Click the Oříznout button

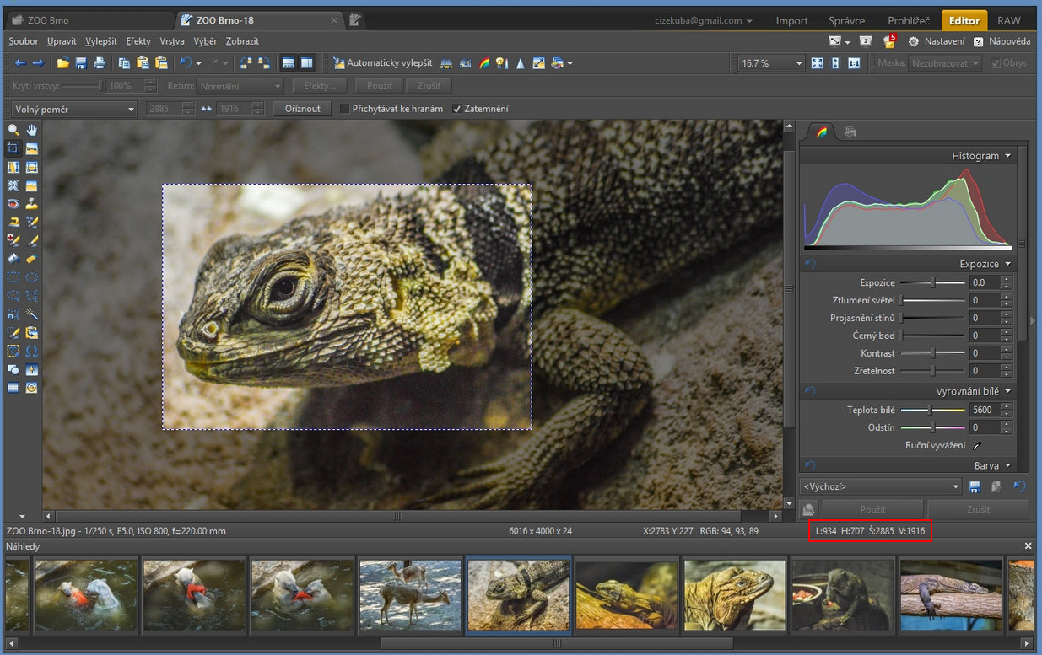(x=303, y=109)
